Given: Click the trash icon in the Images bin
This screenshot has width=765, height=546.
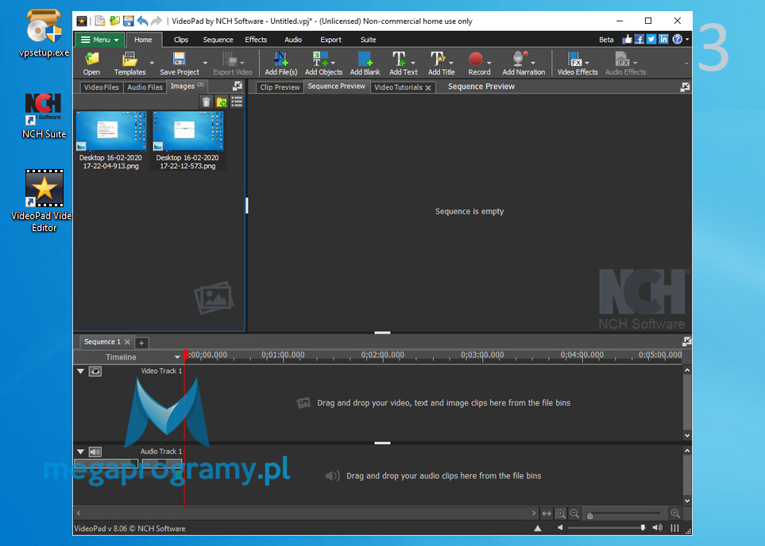Looking at the screenshot, I should [207, 102].
